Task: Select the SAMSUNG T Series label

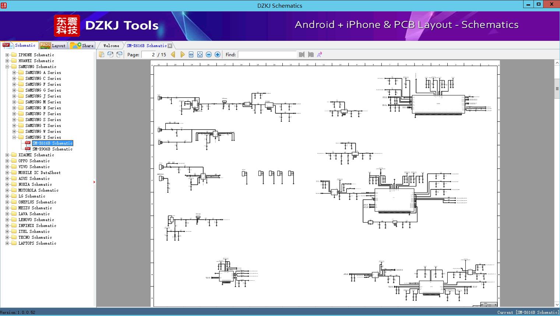Action: click(43, 125)
